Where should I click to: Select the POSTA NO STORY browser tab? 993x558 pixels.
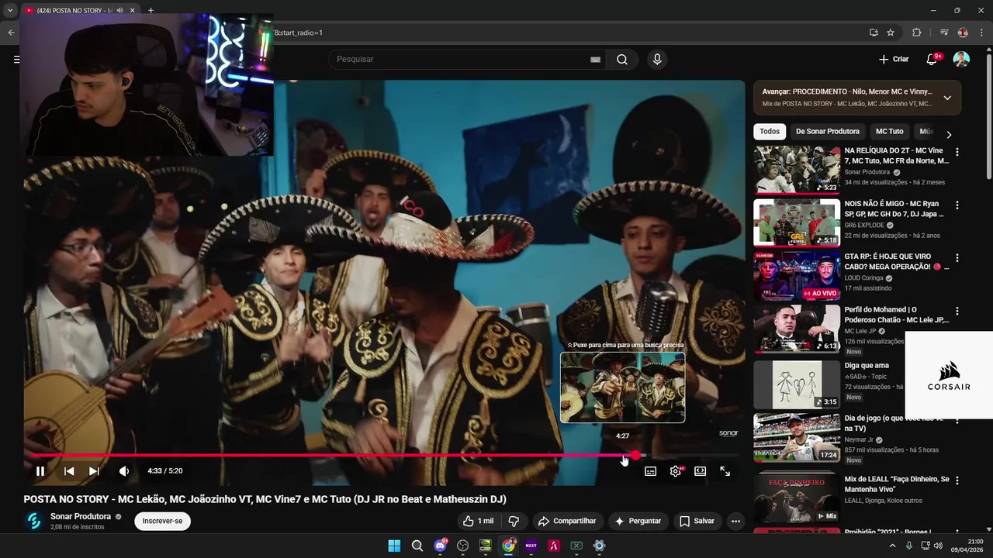click(74, 10)
